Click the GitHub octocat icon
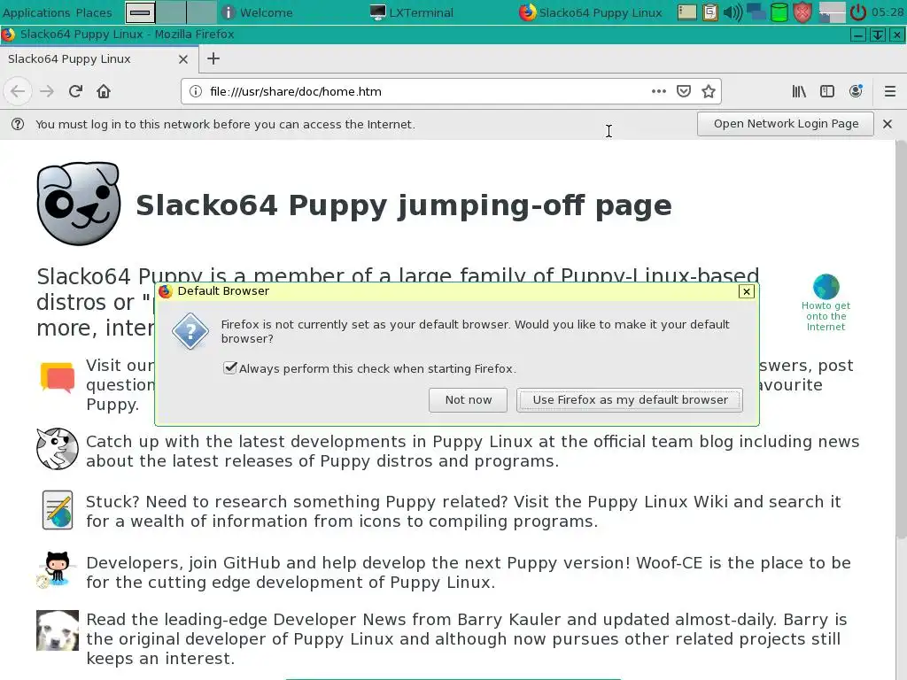This screenshot has width=907, height=680. 56,570
